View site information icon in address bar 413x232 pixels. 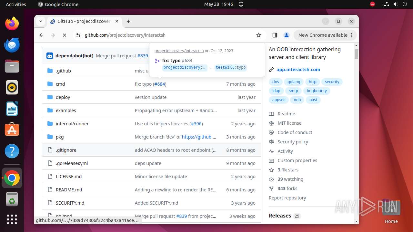point(78,35)
